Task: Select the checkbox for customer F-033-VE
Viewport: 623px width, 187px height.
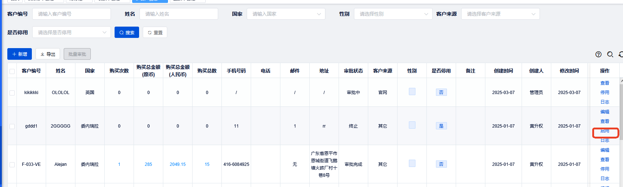Action: (12, 164)
